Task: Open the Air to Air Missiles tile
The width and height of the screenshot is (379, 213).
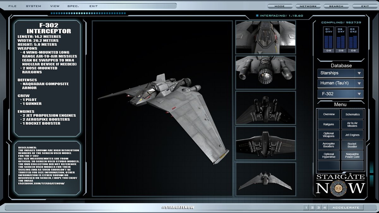Action: (352, 124)
